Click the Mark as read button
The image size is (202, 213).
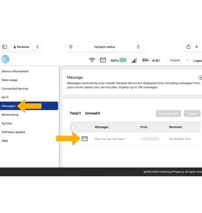(x=169, y=113)
